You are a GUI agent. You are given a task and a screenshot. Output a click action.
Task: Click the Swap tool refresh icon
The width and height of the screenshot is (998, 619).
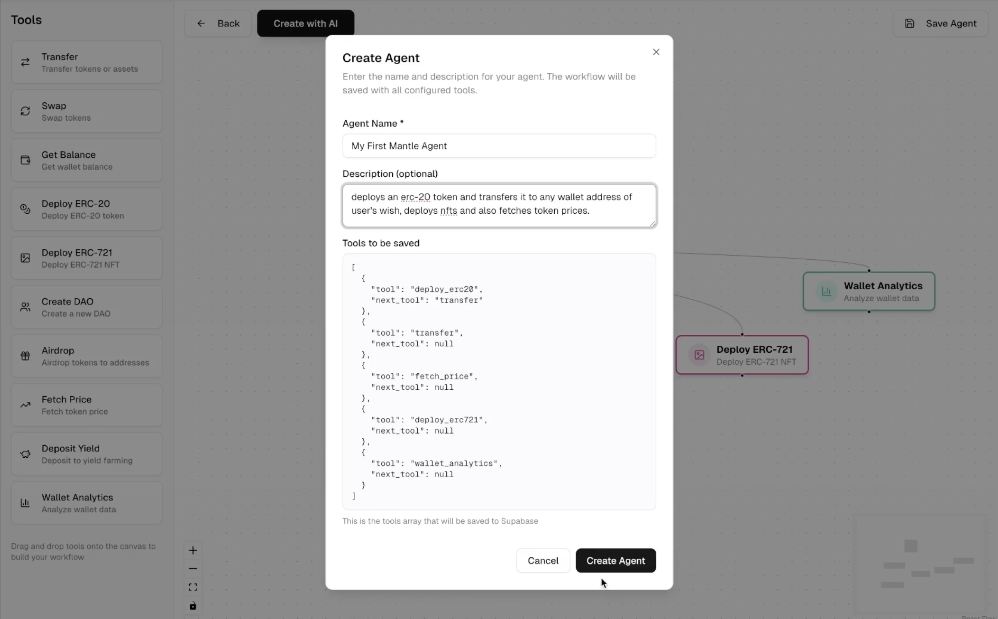(25, 111)
